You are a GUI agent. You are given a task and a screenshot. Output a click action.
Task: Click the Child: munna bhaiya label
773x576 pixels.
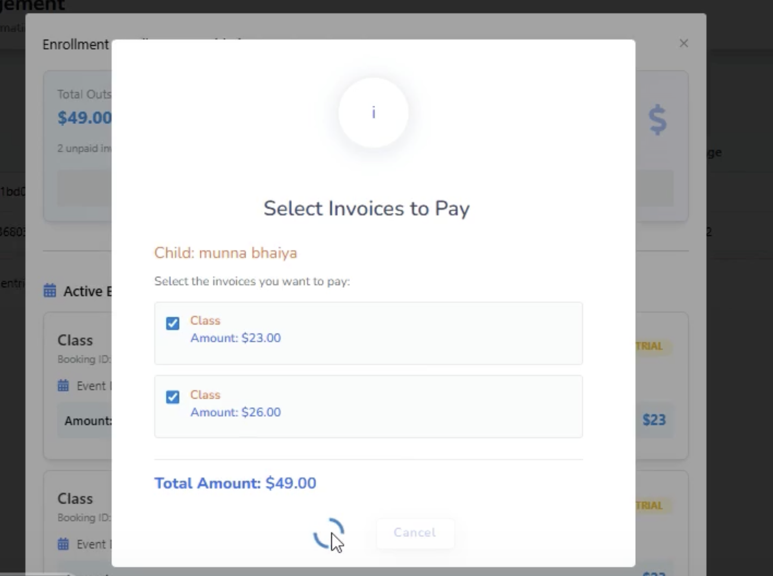226,253
